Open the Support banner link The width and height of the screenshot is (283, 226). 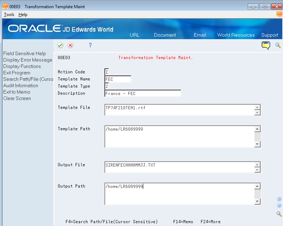tap(270, 35)
